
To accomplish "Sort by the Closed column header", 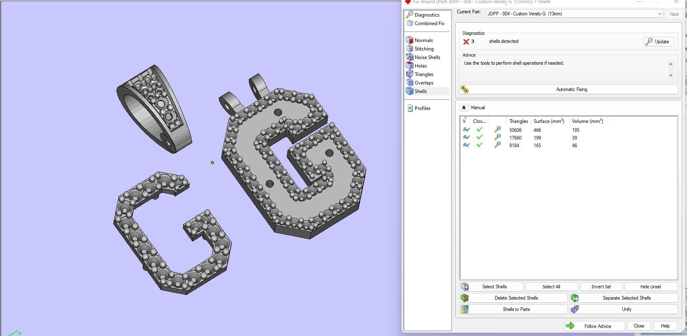I will click(x=479, y=121).
